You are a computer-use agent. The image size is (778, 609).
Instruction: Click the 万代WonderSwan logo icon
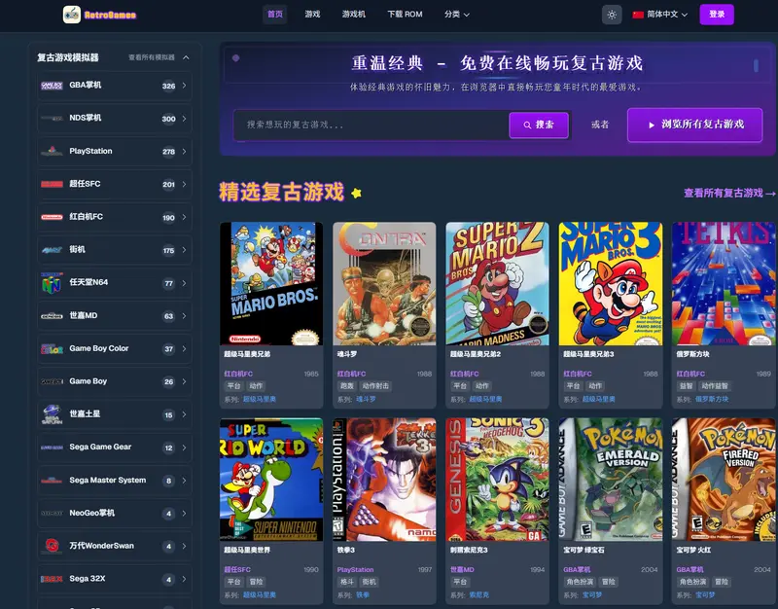click(x=52, y=546)
